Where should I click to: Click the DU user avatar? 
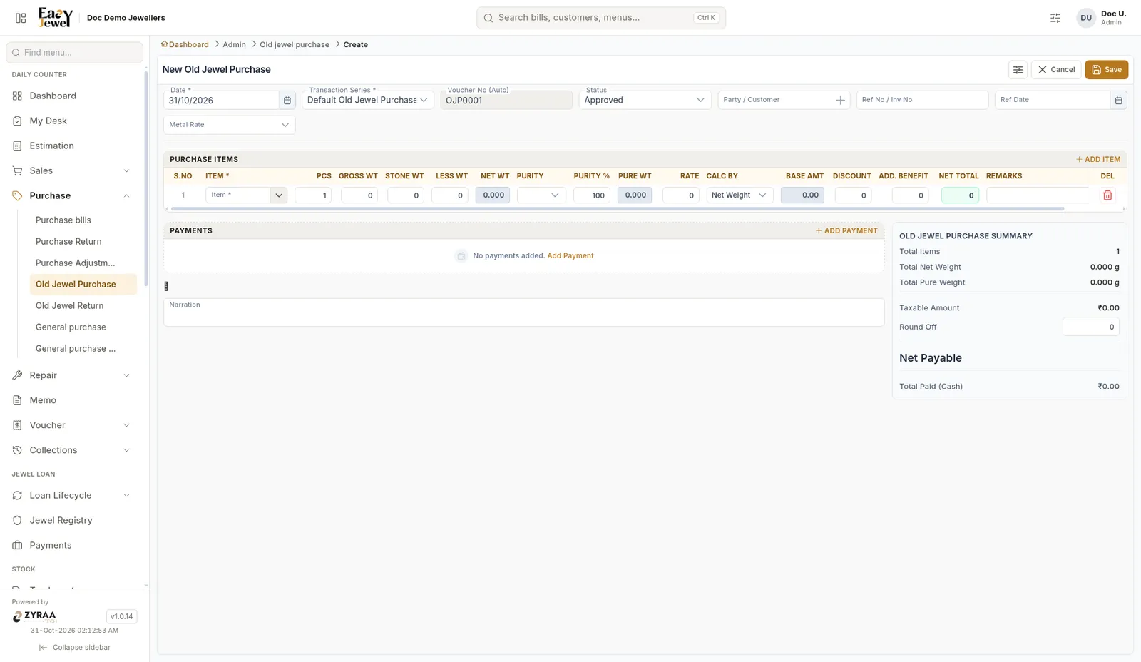1086,18
